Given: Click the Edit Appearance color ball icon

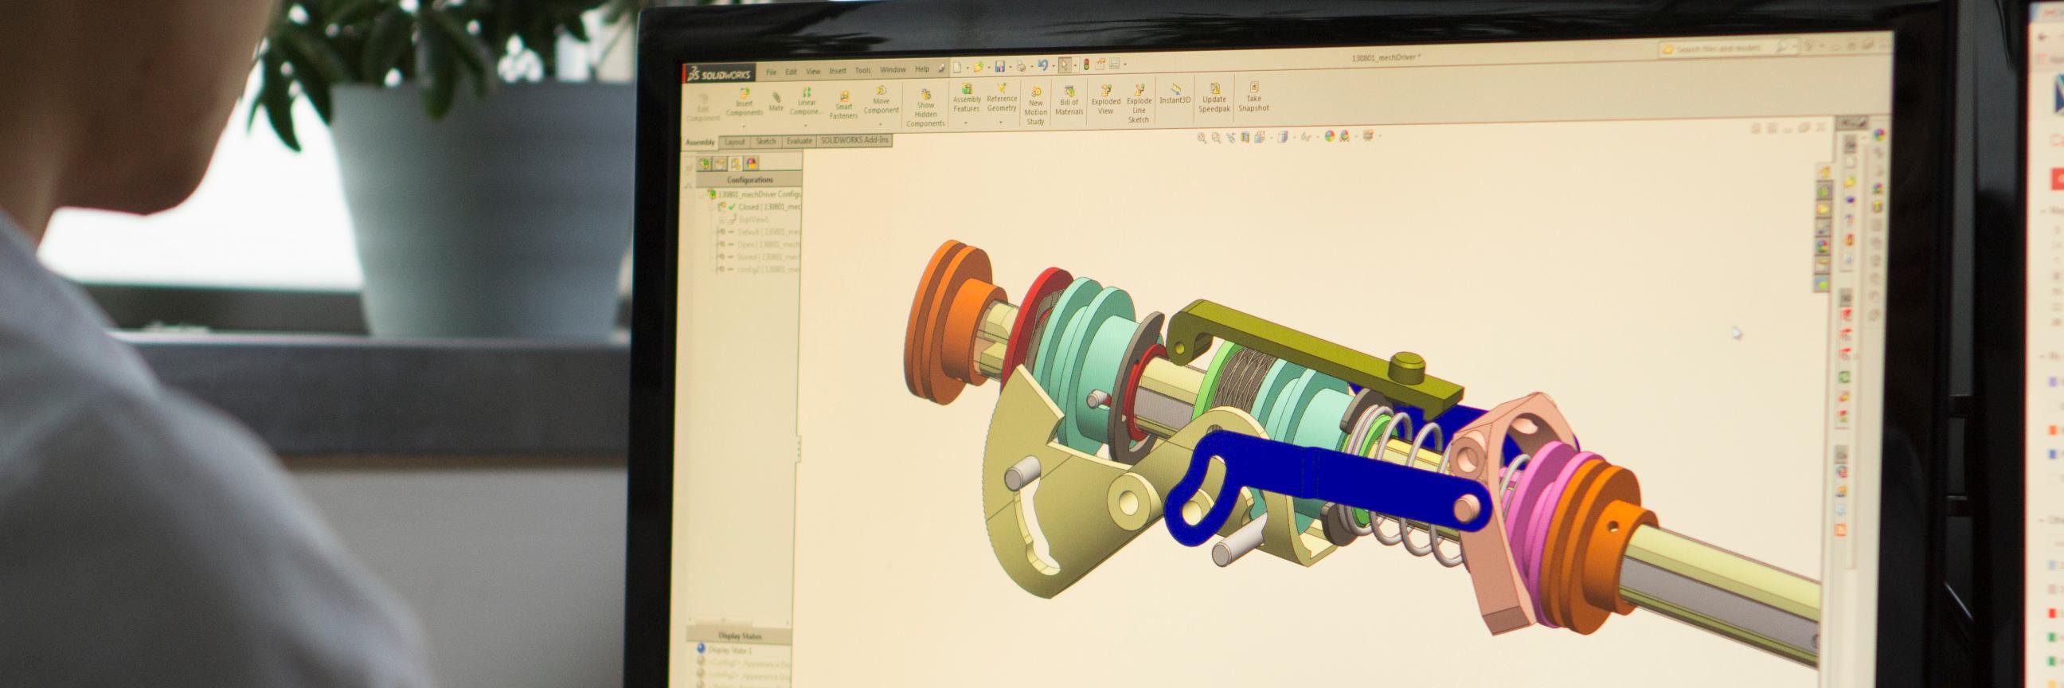Looking at the screenshot, I should point(1329,137).
